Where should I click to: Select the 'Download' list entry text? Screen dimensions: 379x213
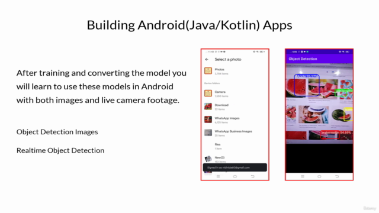(x=221, y=105)
